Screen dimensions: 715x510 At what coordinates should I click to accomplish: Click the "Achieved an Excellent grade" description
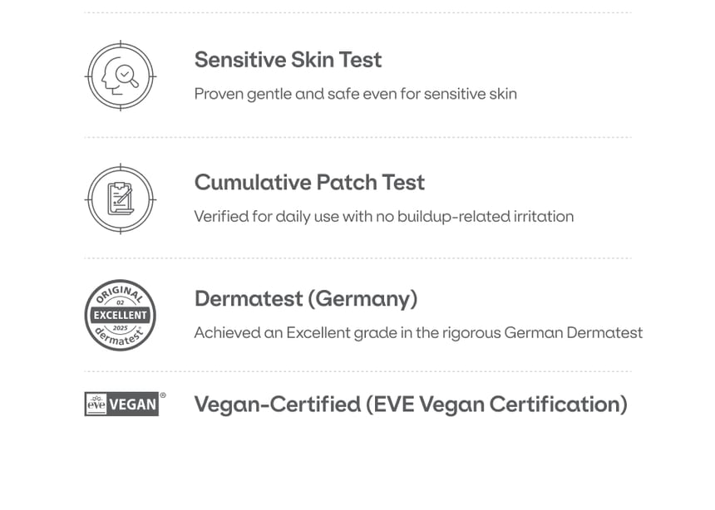(418, 333)
